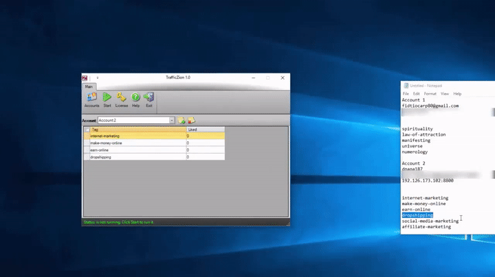Click the Account combo box field

(x=136, y=120)
